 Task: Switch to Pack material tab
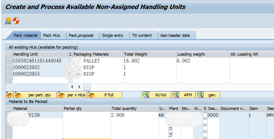26,35
